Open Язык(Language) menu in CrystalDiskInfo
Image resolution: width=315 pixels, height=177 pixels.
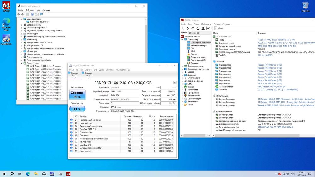[x=123, y=70]
